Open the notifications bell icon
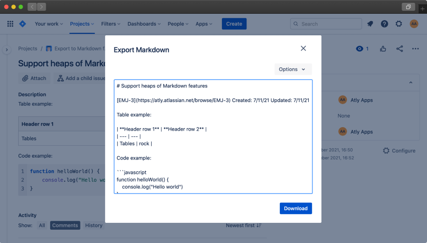Viewport: 427px width, 243px height. point(370,24)
